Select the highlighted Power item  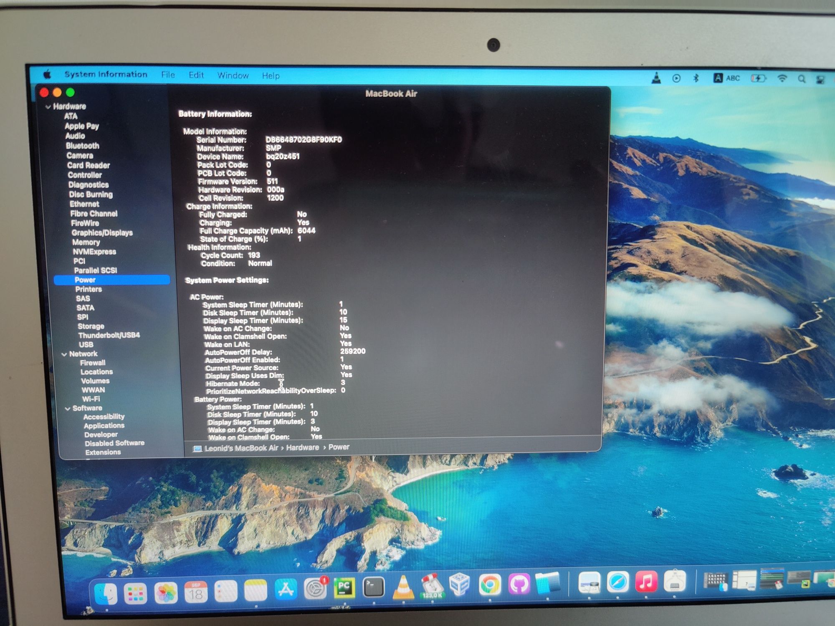112,280
